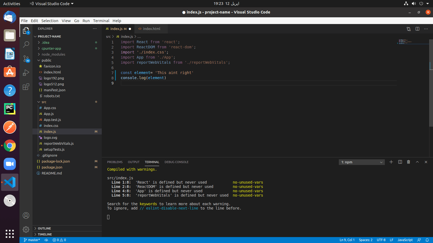Viewport: 433px width, 243px height.
Task: Click the JavaScript language mode indicator
Action: tap(405, 240)
